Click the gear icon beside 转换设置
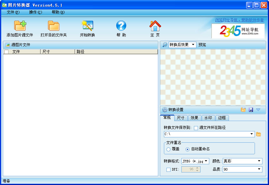Image resolution: width=269 pixels, height=185 pixels. 165,110
